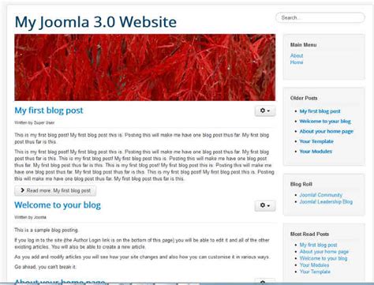374x285 pixels.
Task: Open gear dropdown for Welcome to your blog
Action: (x=265, y=205)
